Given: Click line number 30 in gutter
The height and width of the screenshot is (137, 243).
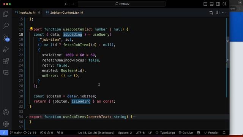Looking at the screenshot, I should [21, 96].
